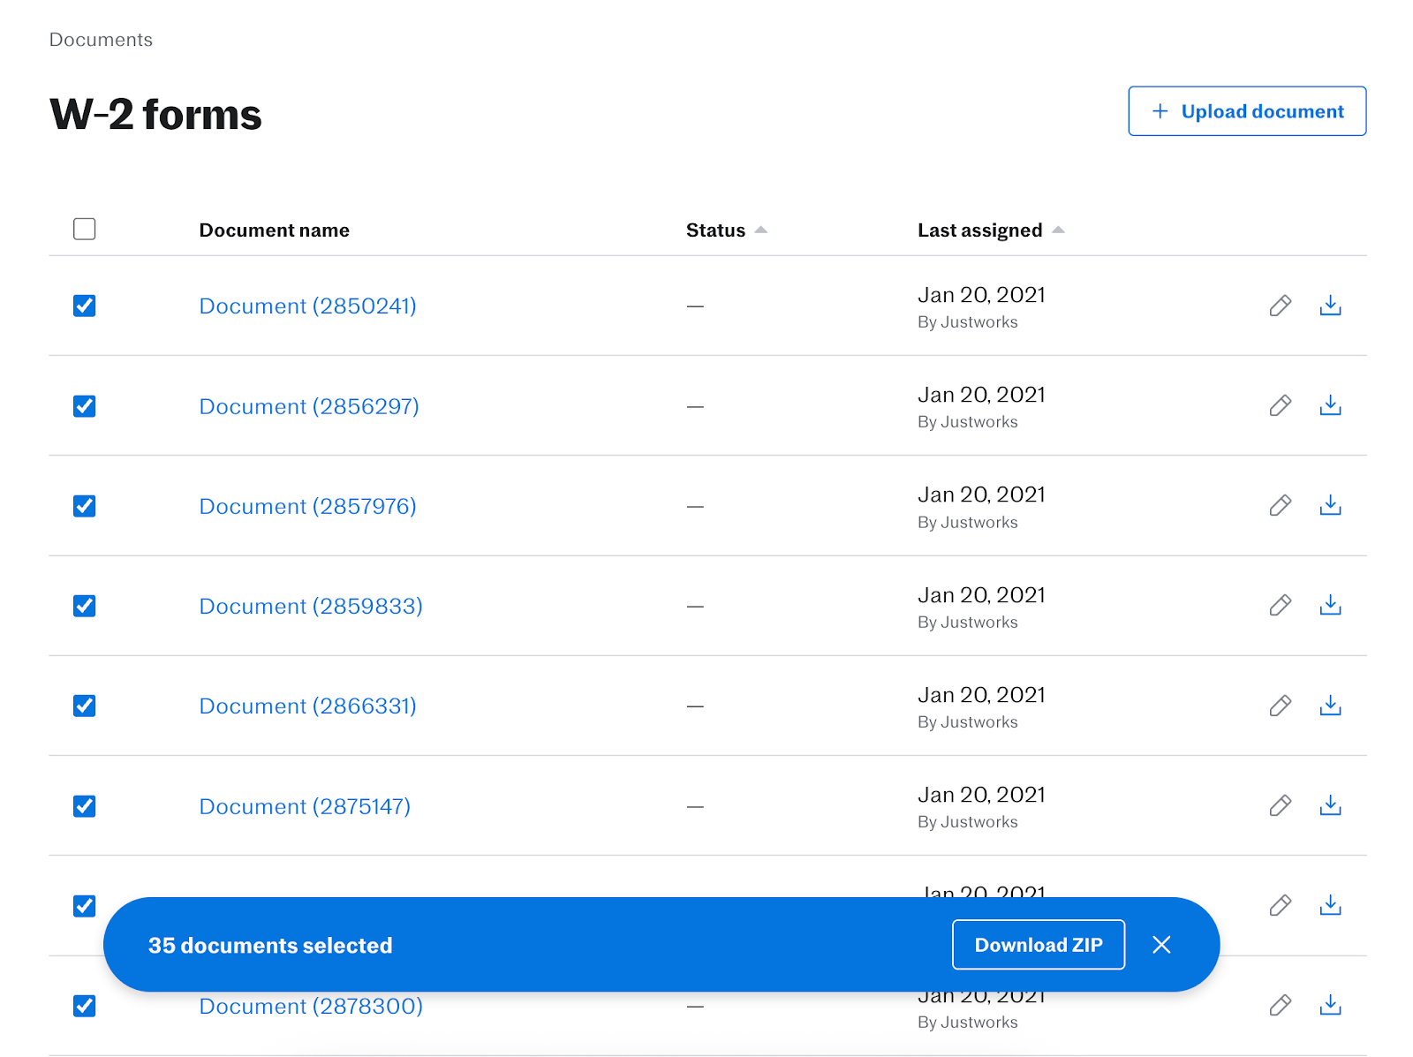Viewport: 1413px width, 1057px height.
Task: Download Document (2875147) with the download icon
Action: coord(1330,806)
